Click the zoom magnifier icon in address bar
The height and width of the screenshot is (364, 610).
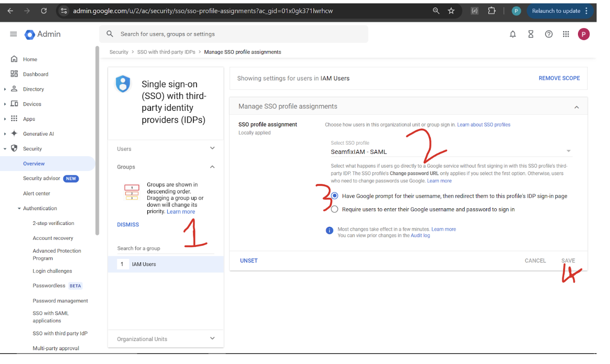[x=436, y=11]
